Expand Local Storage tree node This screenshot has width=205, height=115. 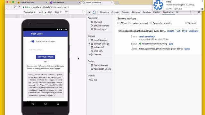click(89, 40)
